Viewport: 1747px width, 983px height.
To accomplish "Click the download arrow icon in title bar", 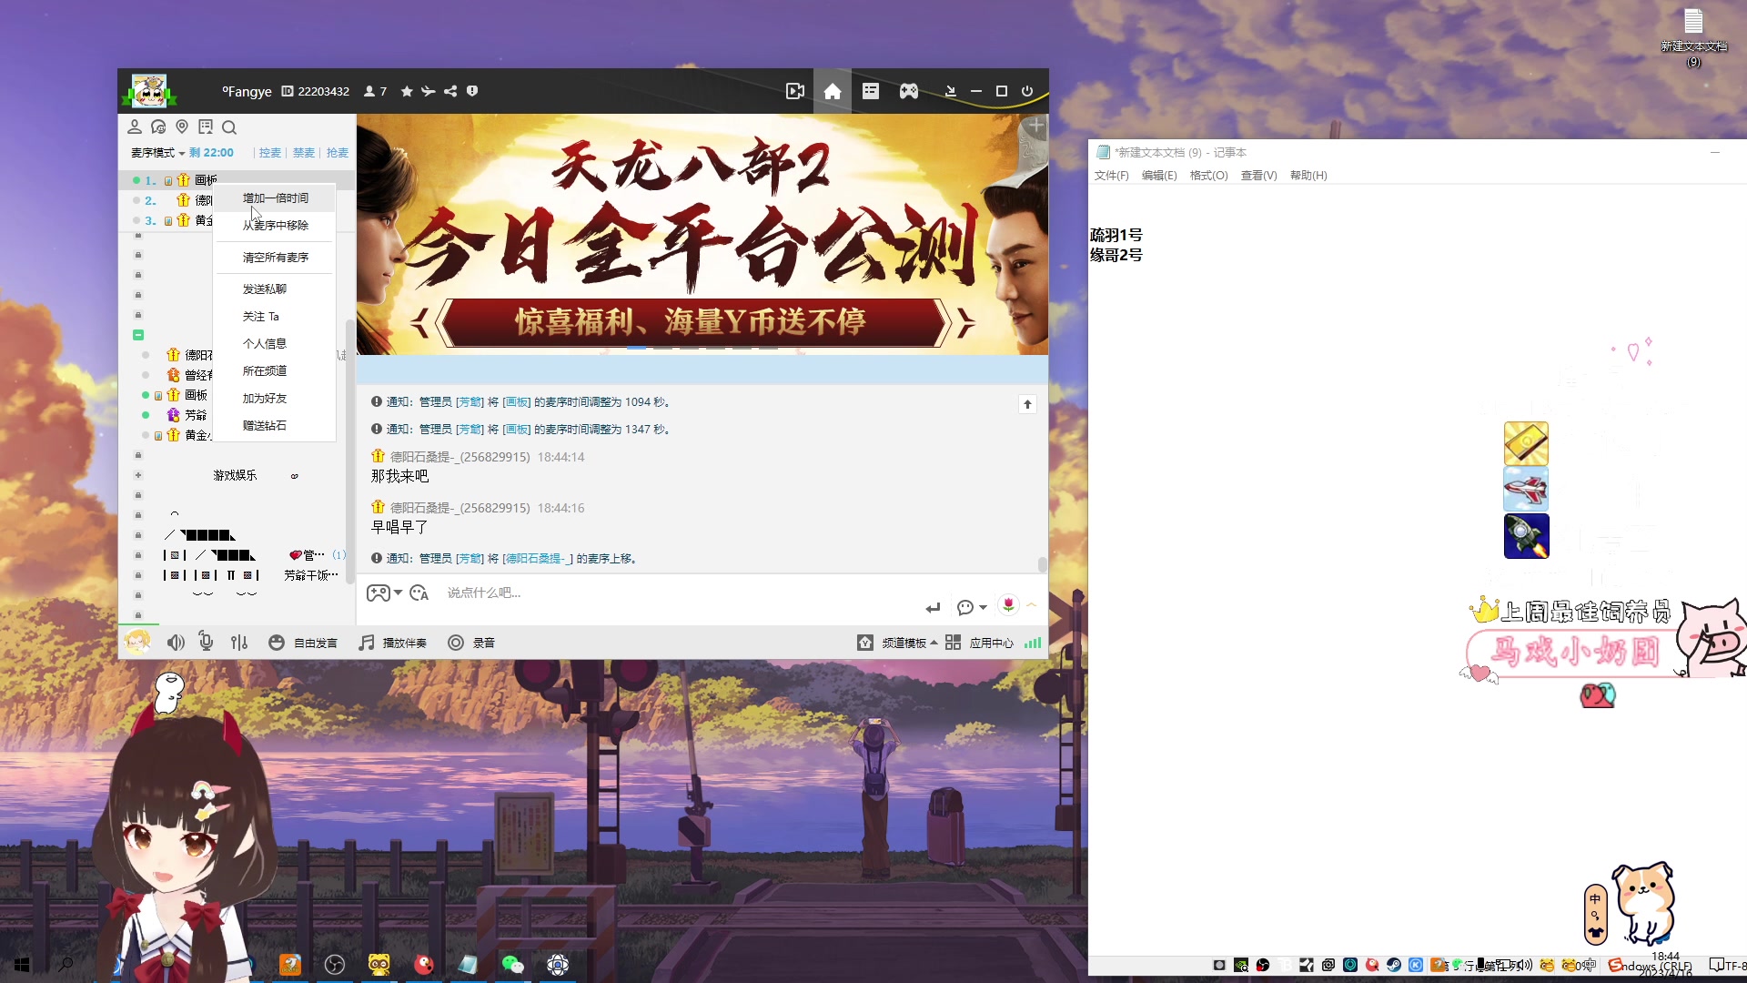I will tap(950, 91).
